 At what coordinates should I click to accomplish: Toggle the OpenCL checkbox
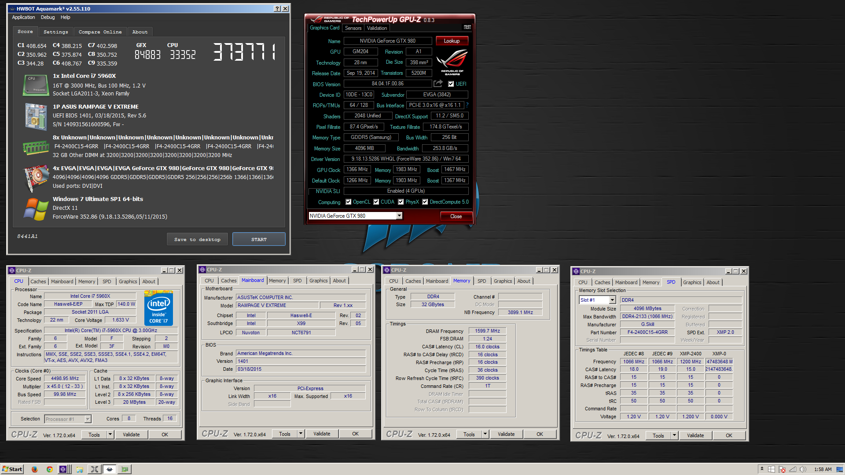point(349,202)
